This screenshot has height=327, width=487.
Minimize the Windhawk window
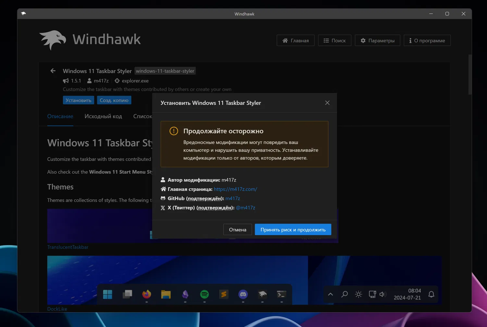pos(431,14)
